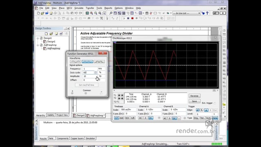Select the triangle waveform button

[x=87, y=62]
